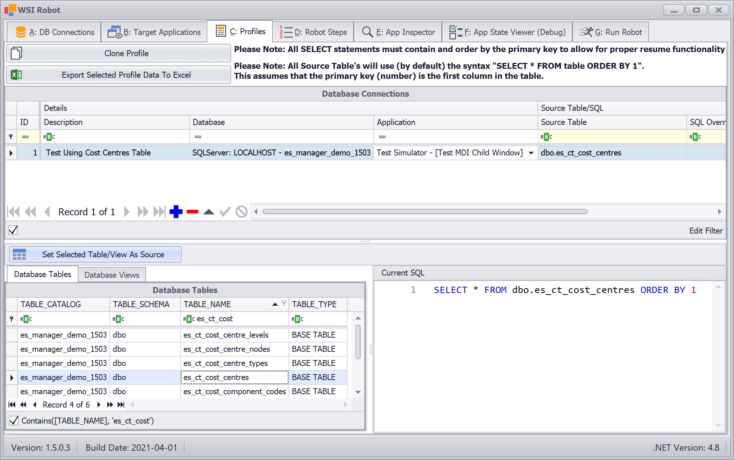
Task: Disable the Contains TABLE_NAME filter checkbox
Action: (x=14, y=421)
